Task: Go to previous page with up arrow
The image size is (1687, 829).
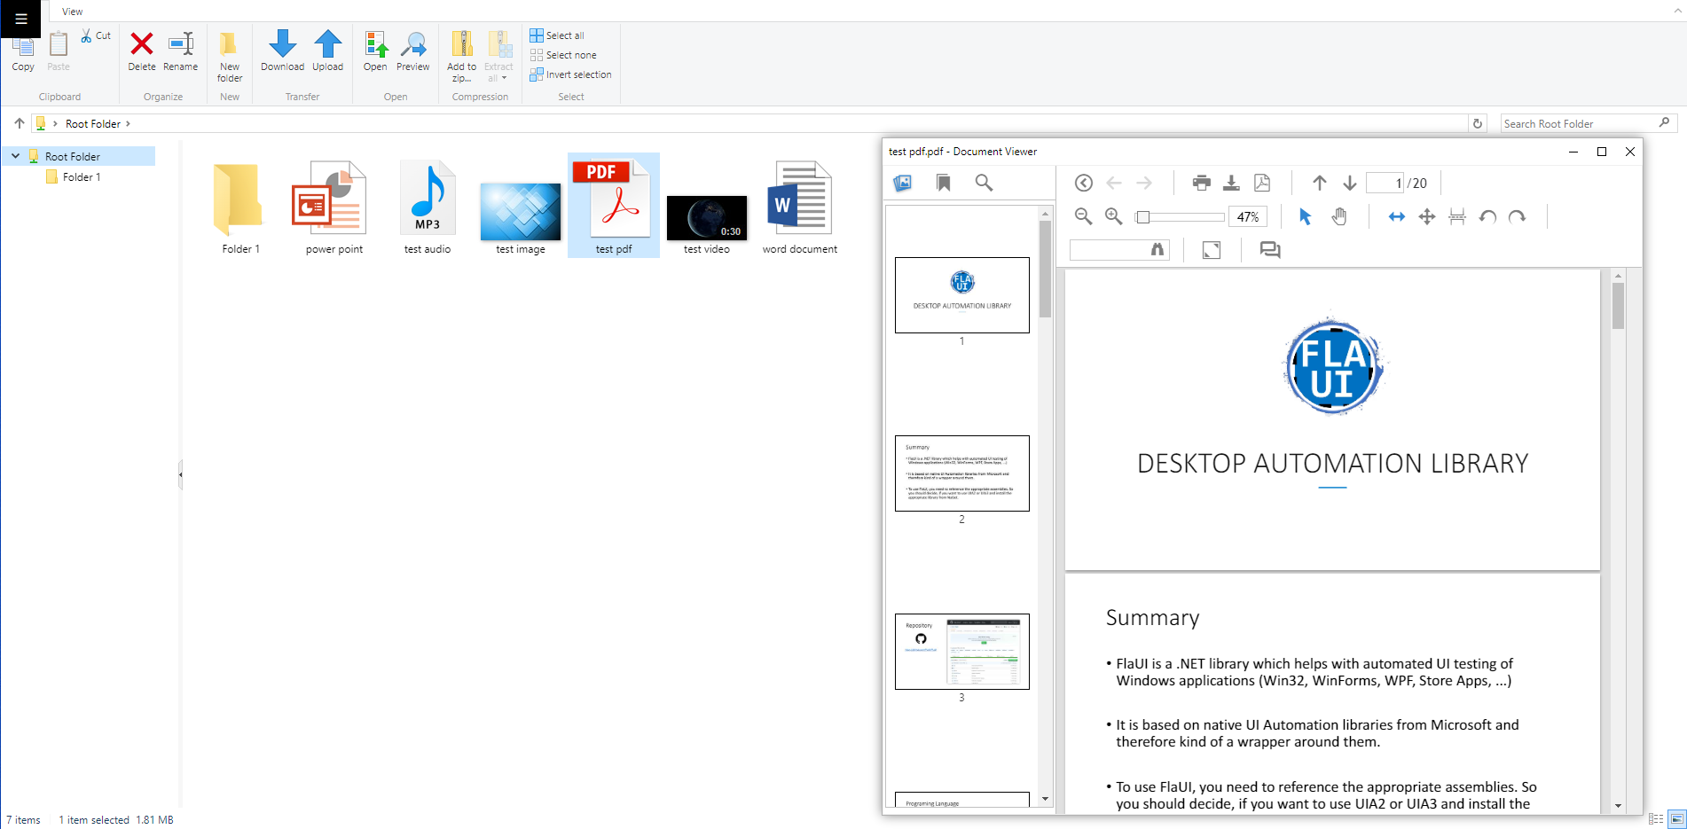Action: (1320, 183)
